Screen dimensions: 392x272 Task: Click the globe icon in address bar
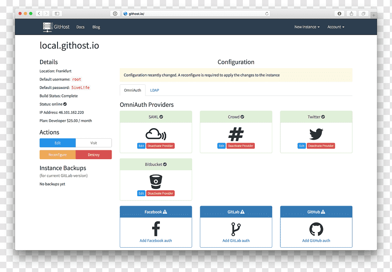click(126, 14)
